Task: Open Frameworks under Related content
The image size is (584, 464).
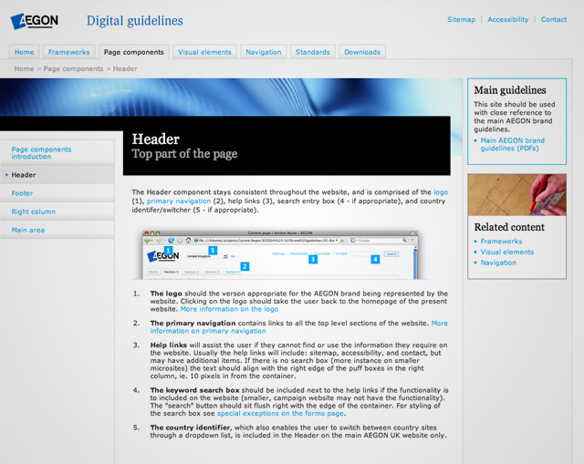Action: coord(501,242)
